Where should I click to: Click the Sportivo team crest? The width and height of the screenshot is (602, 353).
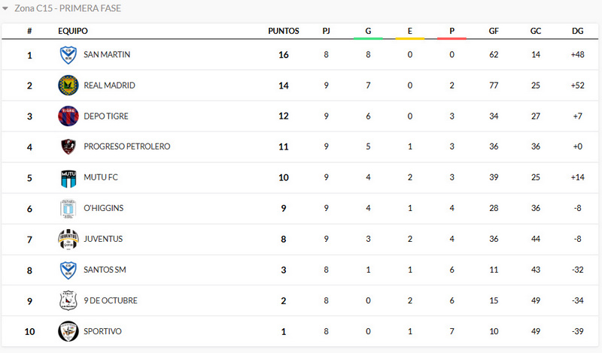point(68,331)
